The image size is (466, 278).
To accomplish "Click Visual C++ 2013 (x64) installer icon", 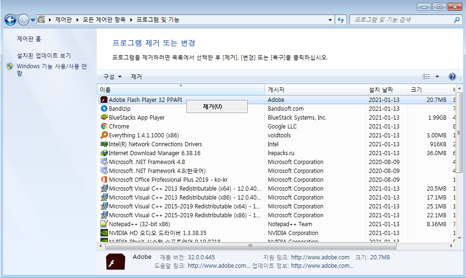I will pos(104,189).
